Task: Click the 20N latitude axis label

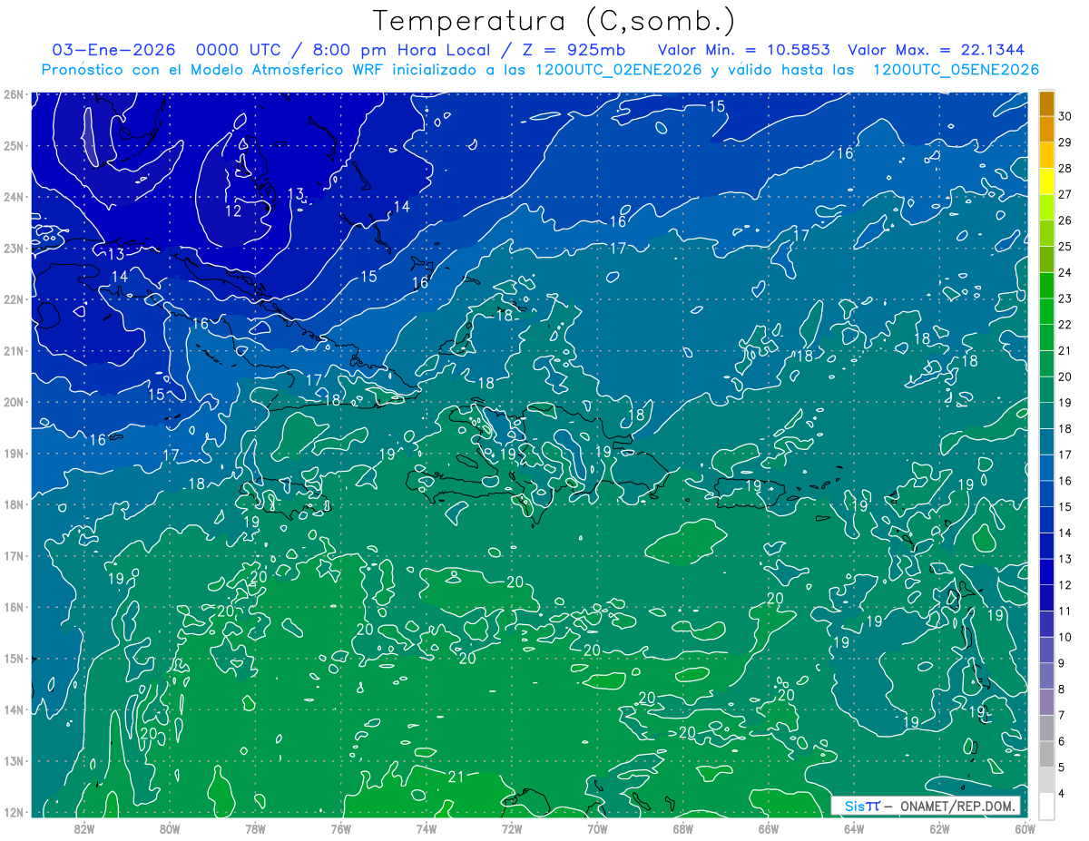Action: click(13, 402)
